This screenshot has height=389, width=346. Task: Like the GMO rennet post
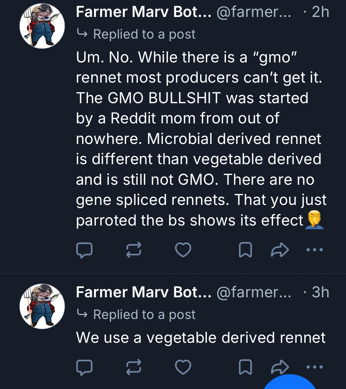tap(183, 250)
